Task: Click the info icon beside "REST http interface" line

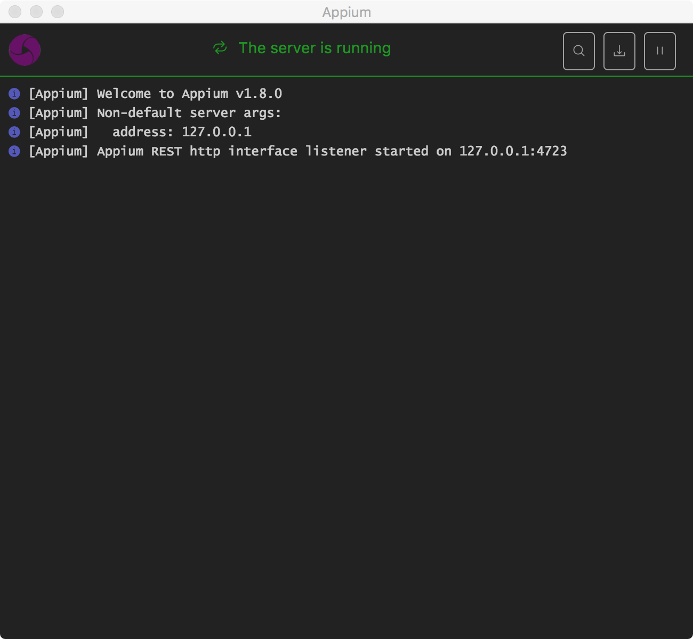Action: point(14,151)
